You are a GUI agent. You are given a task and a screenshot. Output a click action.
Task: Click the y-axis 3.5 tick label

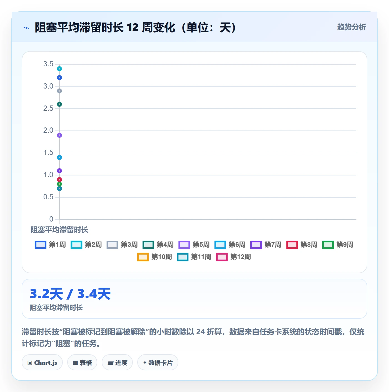click(x=48, y=64)
